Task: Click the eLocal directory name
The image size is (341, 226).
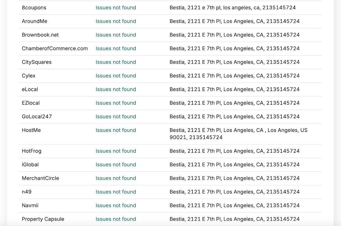Action: [x=30, y=89]
